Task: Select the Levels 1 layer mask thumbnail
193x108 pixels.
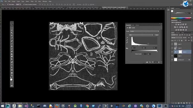Action: point(180,52)
